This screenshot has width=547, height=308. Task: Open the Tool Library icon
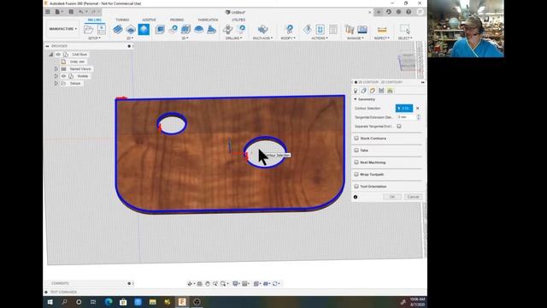350,30
